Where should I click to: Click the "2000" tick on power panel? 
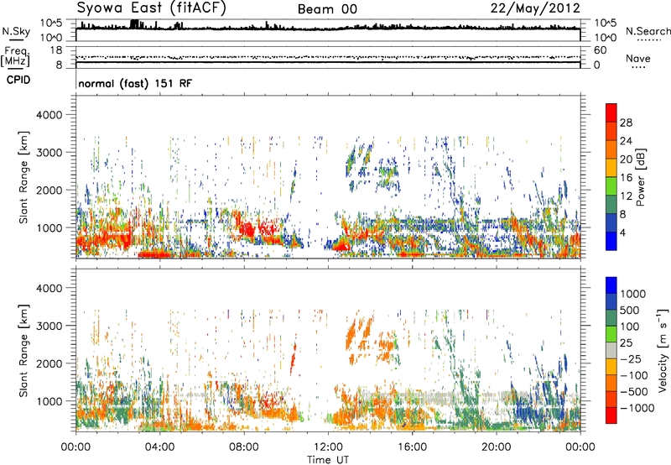pyautogui.click(x=49, y=190)
